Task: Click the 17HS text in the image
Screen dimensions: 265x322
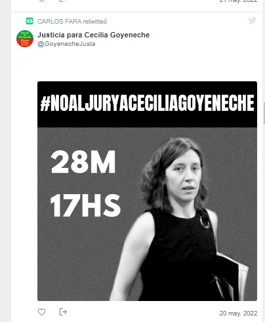Action: (x=85, y=205)
